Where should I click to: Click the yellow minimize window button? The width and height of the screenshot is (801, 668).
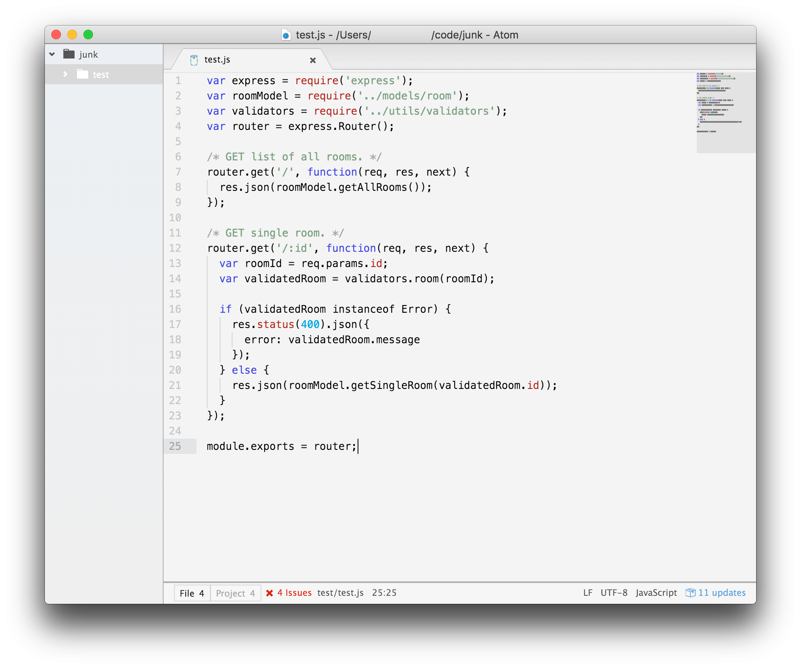coord(72,35)
